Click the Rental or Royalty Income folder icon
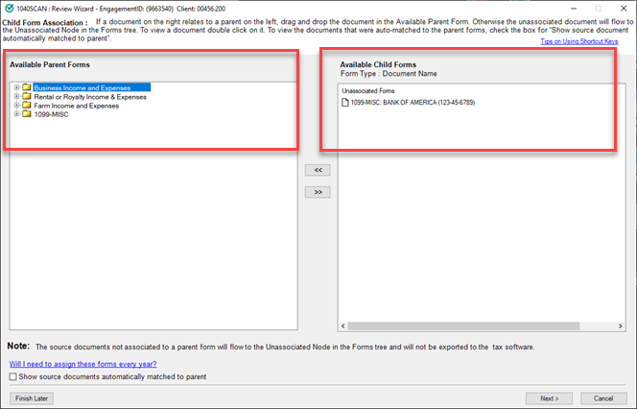This screenshot has height=409, width=637. [27, 96]
